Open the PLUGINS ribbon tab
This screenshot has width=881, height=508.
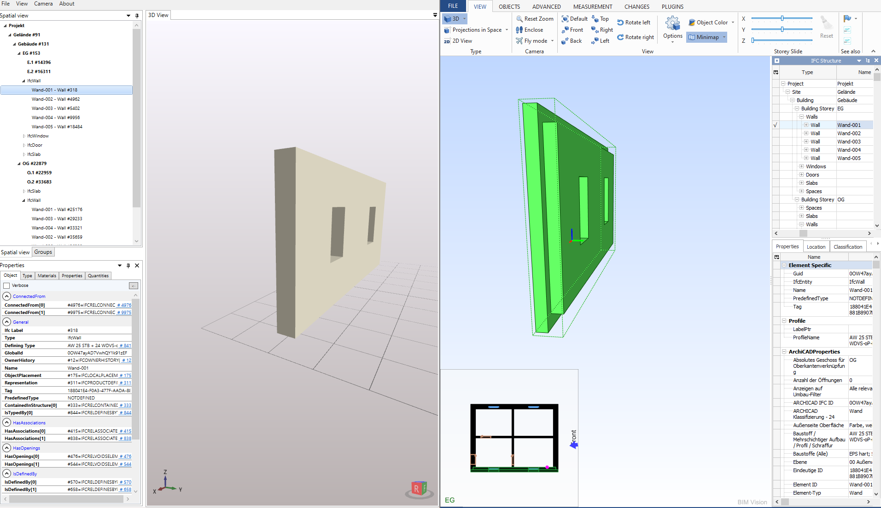[x=672, y=6]
